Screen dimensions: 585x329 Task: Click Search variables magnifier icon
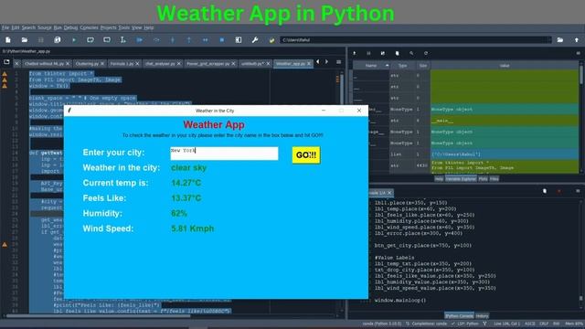coord(411,53)
